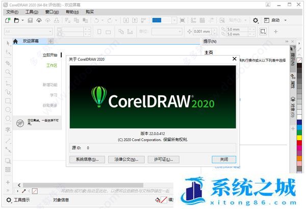The image size is (306, 209).
Task: Click the 法律公文(N)... button
Action: click(x=126, y=160)
